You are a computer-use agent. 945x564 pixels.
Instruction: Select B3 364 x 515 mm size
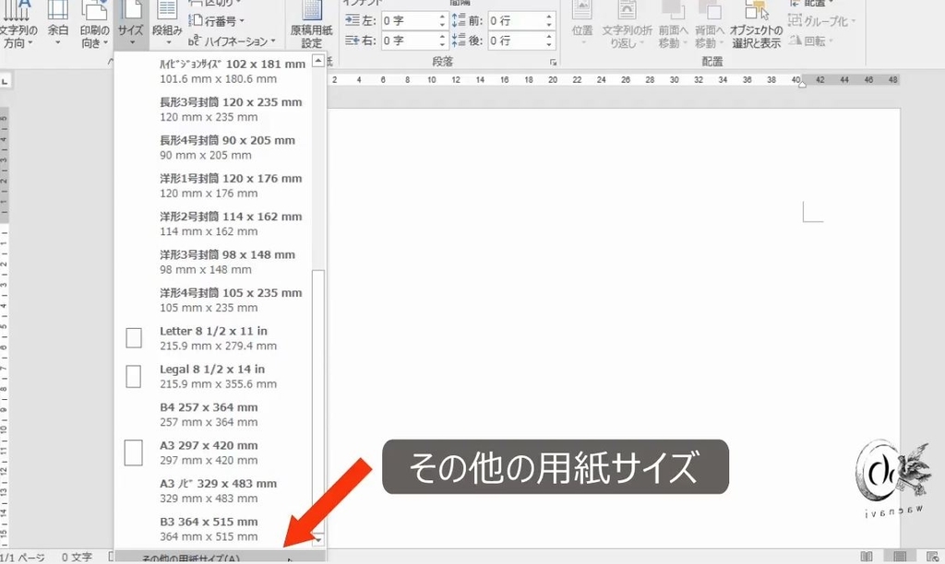tap(213, 528)
